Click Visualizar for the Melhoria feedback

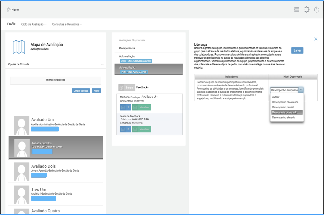coord(142,107)
